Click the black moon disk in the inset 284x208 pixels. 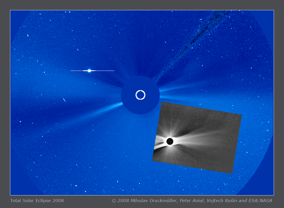coord(170,141)
